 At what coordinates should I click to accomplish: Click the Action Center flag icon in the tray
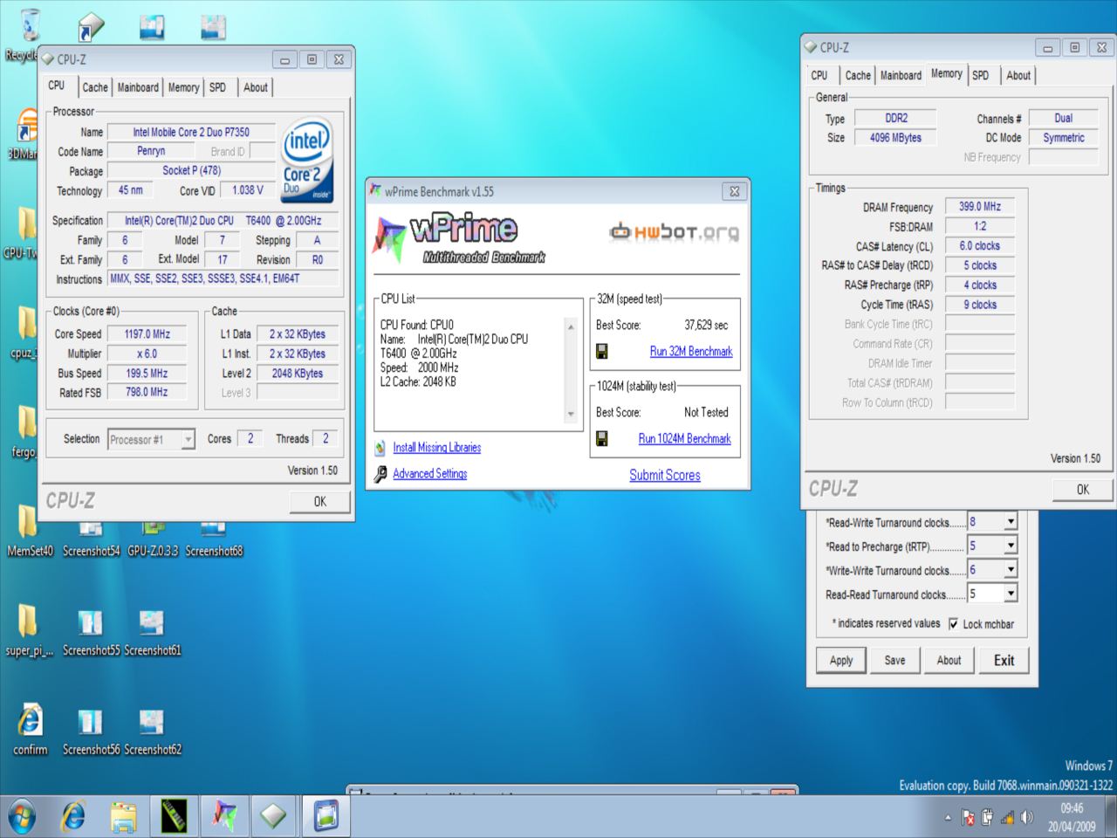pyautogui.click(x=968, y=818)
